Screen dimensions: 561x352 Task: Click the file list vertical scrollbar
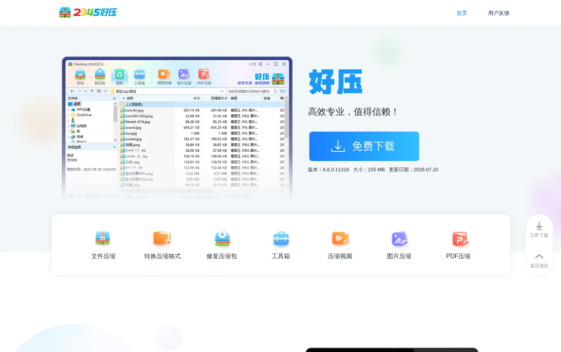(287, 142)
